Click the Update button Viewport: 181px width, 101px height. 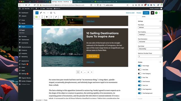(x=146, y=13)
